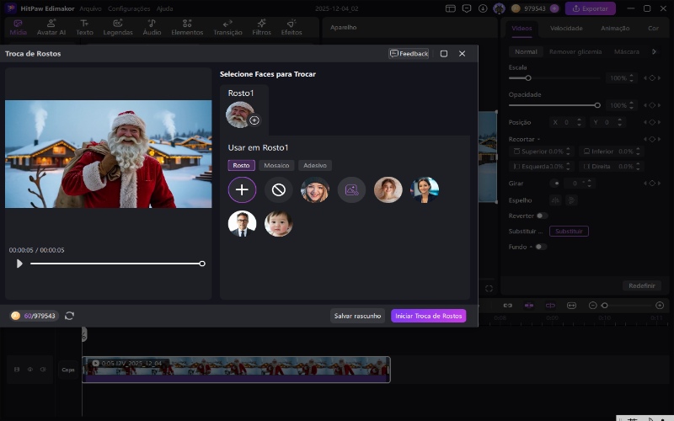Click Salvar rascunho button
The width and height of the screenshot is (674, 421).
pyautogui.click(x=357, y=316)
